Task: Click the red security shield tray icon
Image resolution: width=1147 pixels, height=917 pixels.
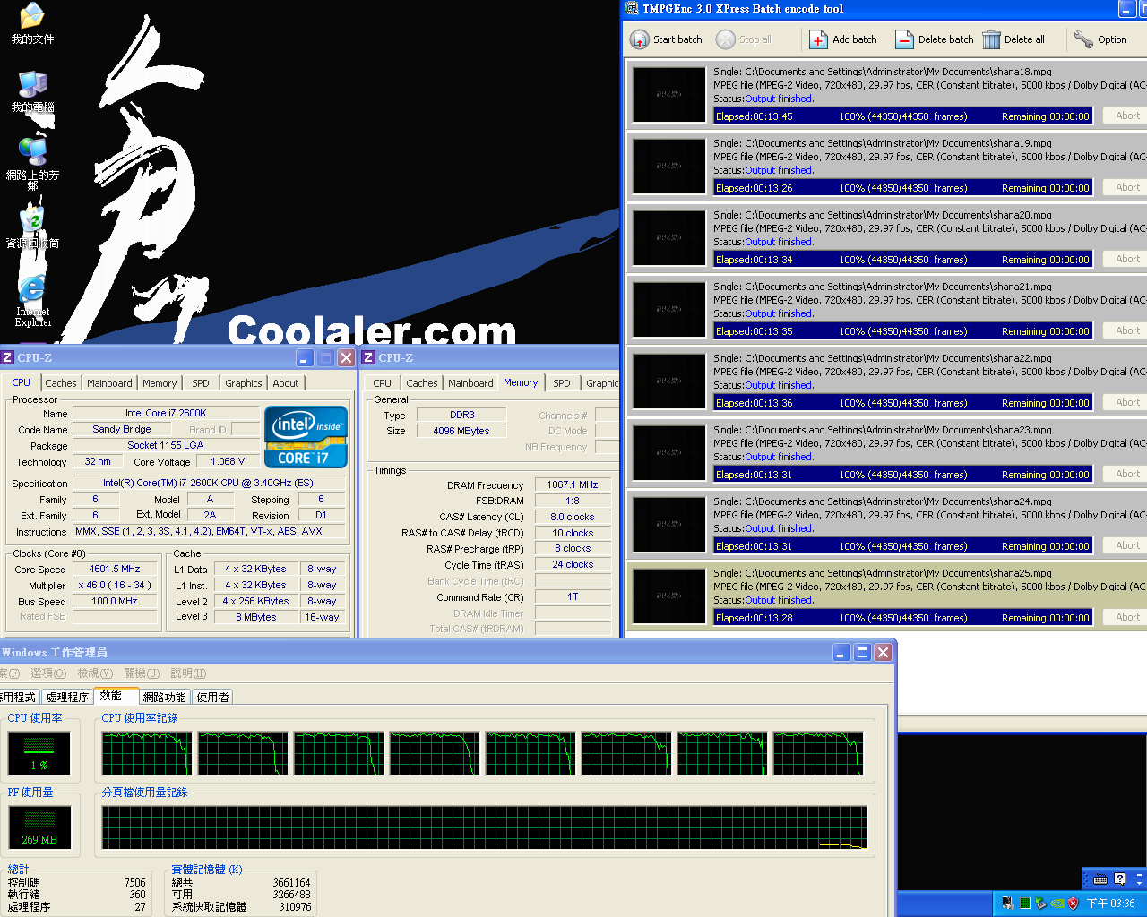Action: [1073, 904]
